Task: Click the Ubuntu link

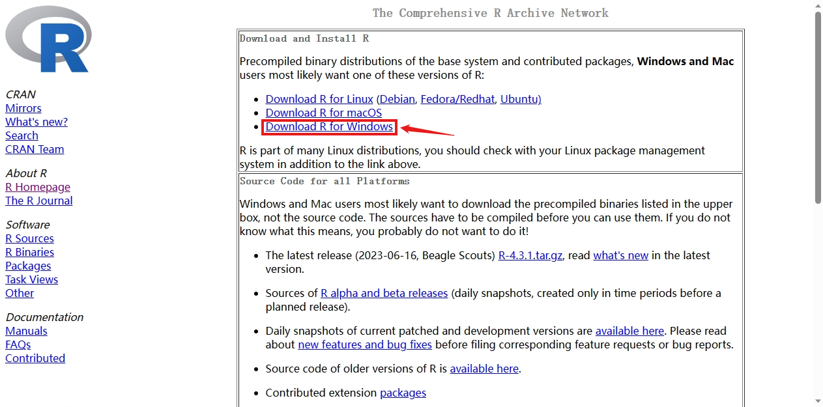Action: pos(519,99)
